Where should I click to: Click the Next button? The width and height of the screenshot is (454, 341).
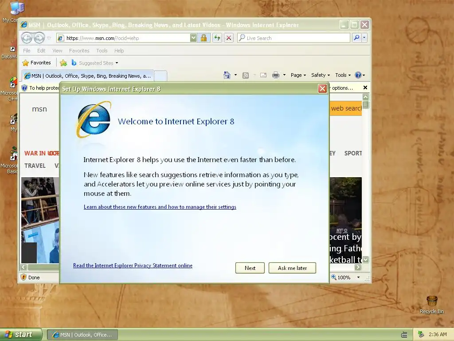(x=250, y=268)
